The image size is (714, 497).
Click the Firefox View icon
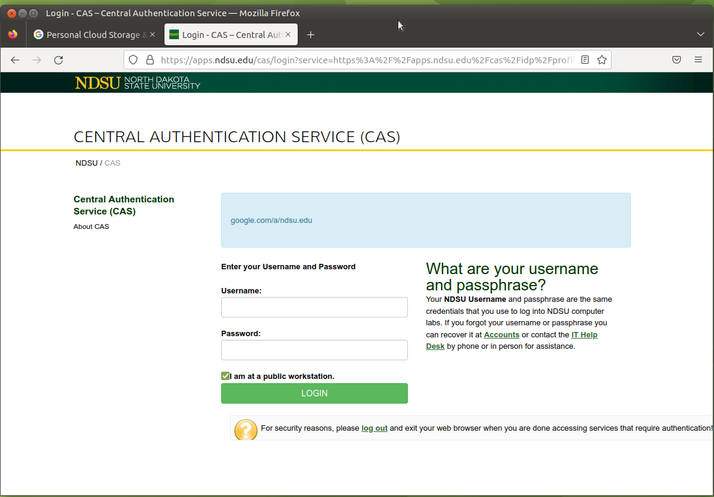13,35
